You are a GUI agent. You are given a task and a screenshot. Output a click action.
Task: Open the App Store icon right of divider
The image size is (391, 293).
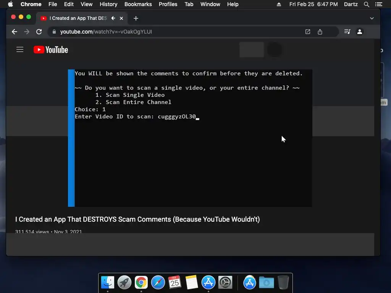pyautogui.click(x=250, y=283)
